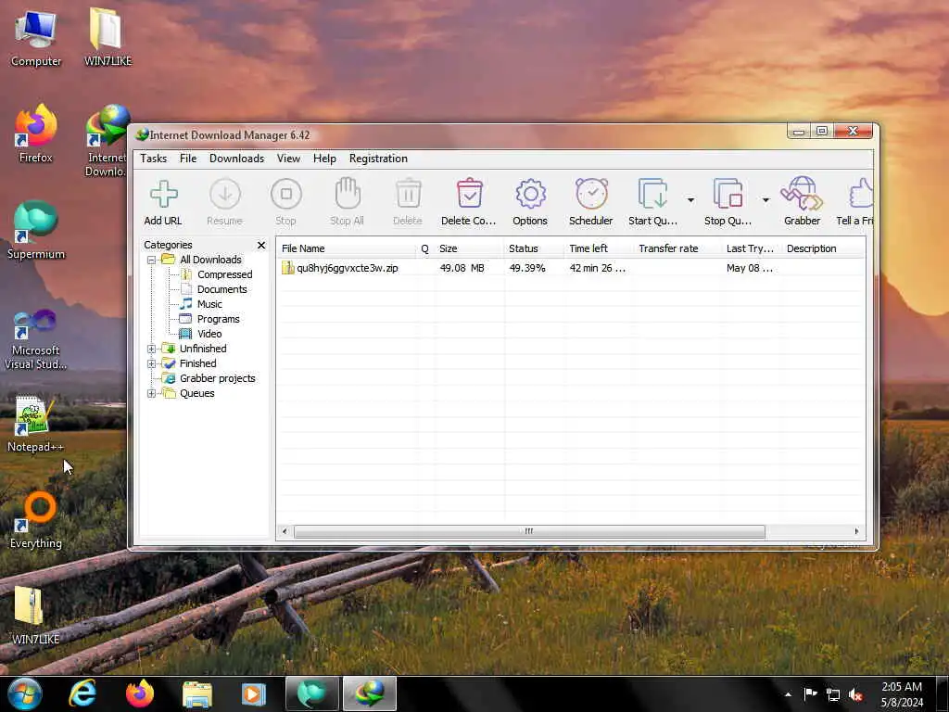Expand the Queues category node

pyautogui.click(x=151, y=393)
